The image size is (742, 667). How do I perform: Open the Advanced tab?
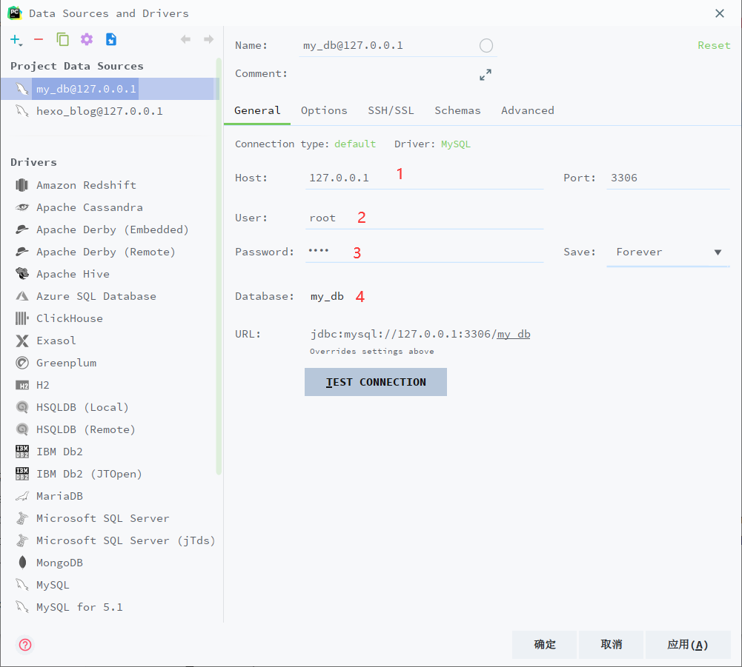pyautogui.click(x=528, y=110)
